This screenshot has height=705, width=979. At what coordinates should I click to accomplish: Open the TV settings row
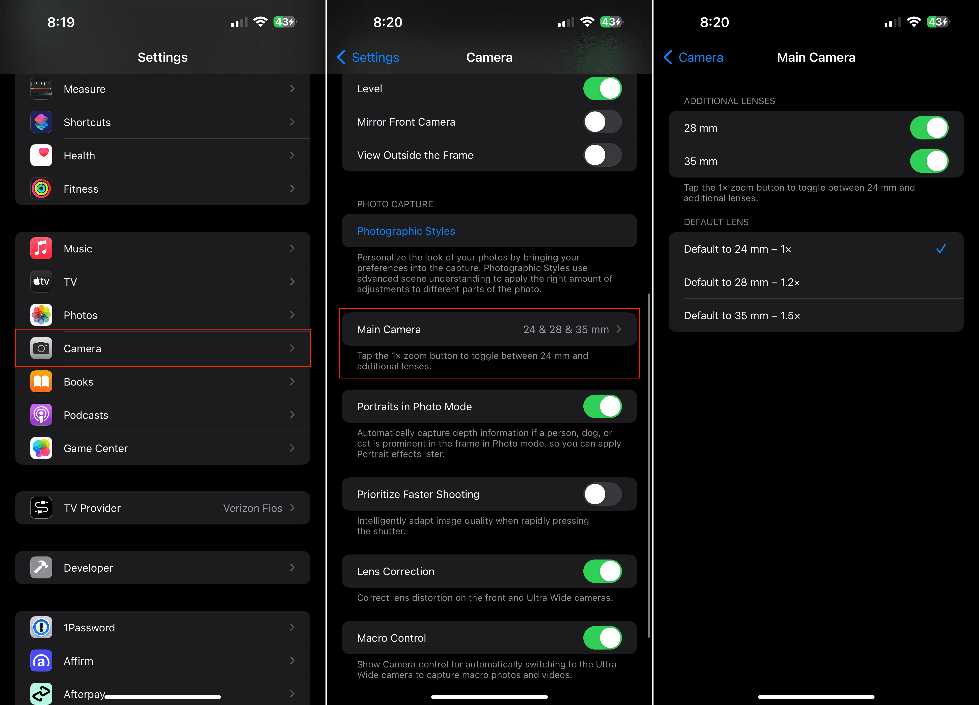tap(163, 282)
